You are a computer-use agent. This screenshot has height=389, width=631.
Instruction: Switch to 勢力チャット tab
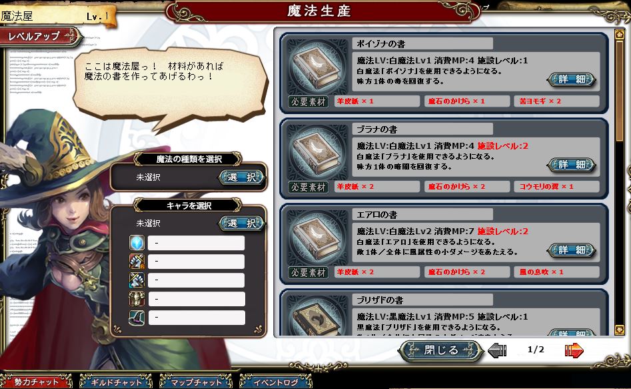point(36,382)
